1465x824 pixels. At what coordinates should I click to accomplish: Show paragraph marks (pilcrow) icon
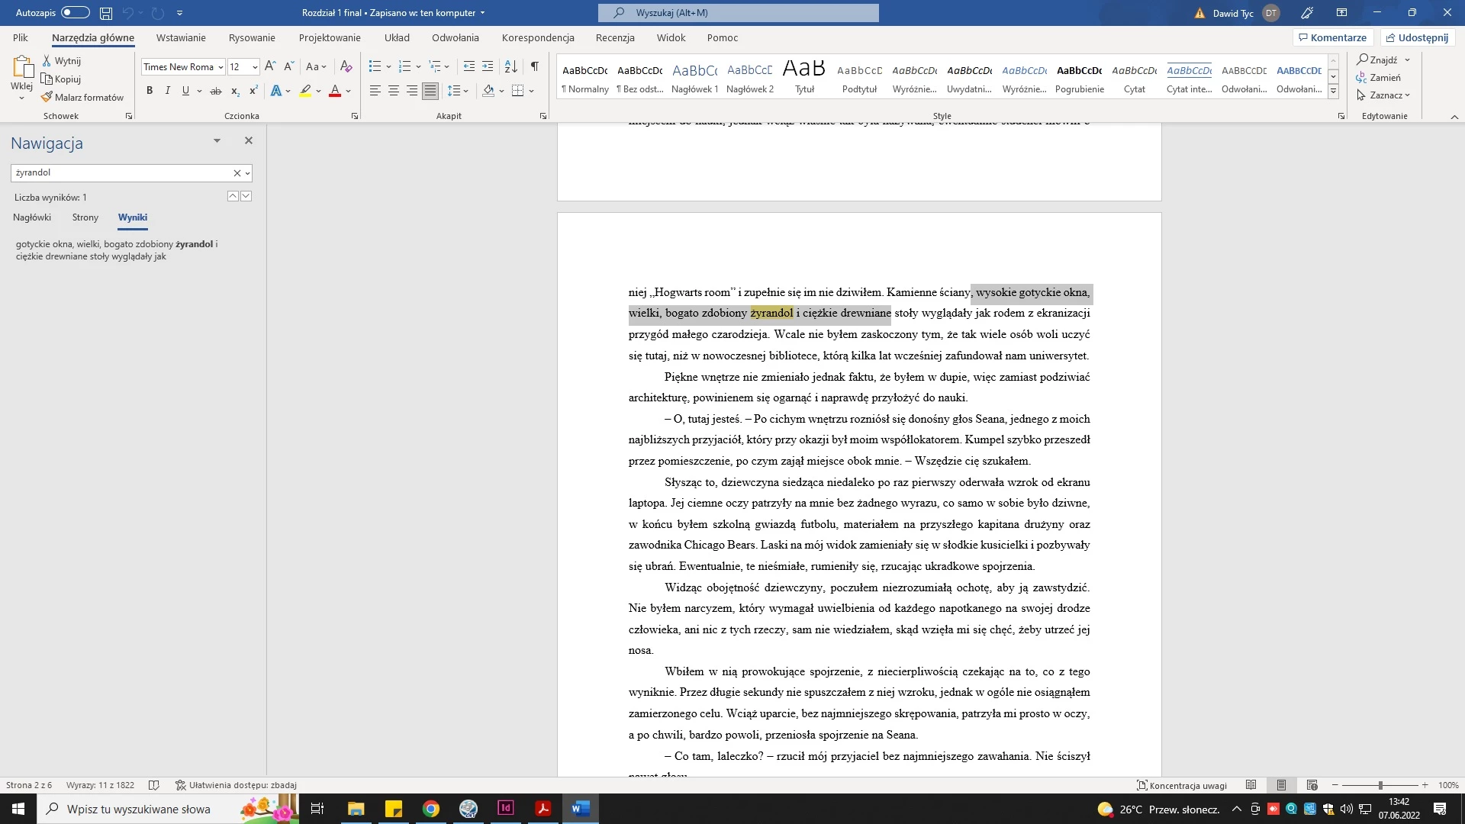click(535, 66)
